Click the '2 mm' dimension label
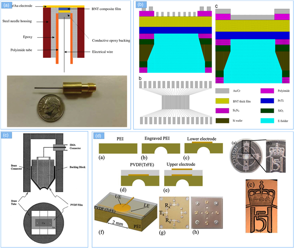Image resolution: width=294 pixels, height=248 pixels. tap(118, 223)
